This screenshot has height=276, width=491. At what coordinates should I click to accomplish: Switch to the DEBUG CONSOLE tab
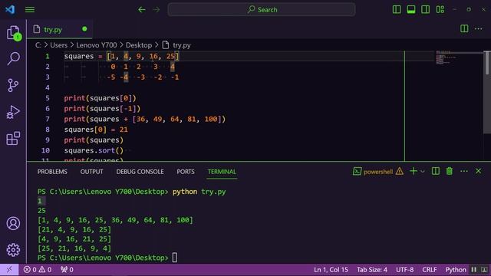(x=140, y=172)
